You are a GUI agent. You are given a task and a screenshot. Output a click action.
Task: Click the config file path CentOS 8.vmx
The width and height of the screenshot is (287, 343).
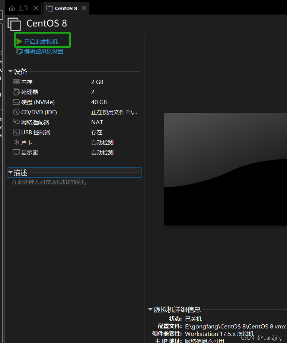point(236,326)
